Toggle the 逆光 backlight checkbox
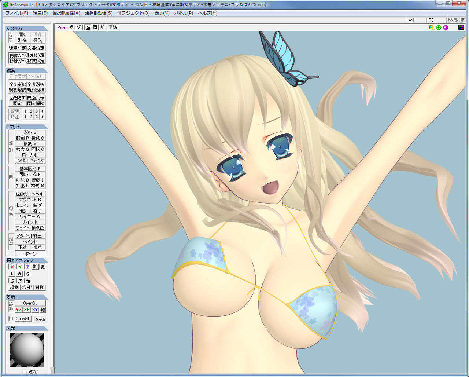This screenshot has height=377, width=469. (25, 371)
